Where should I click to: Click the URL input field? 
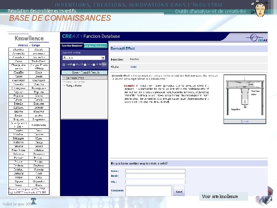(x=155, y=182)
